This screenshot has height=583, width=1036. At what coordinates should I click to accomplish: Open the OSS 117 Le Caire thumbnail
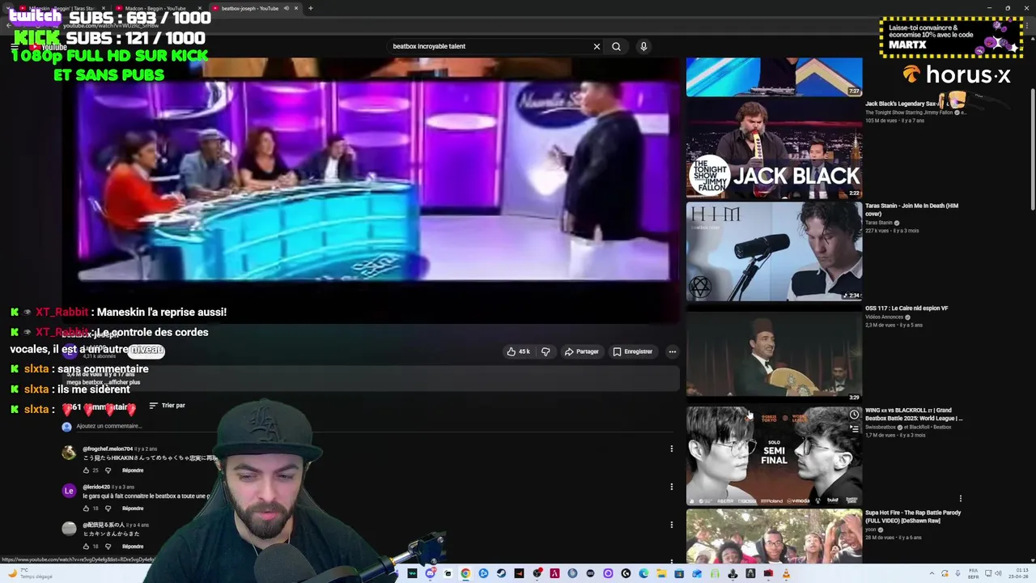point(774,354)
